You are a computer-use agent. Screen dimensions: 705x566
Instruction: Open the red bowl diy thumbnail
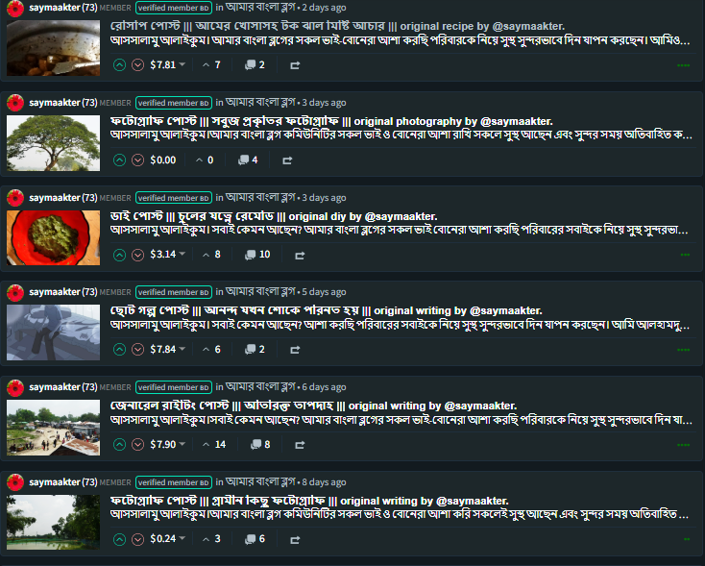(x=53, y=237)
